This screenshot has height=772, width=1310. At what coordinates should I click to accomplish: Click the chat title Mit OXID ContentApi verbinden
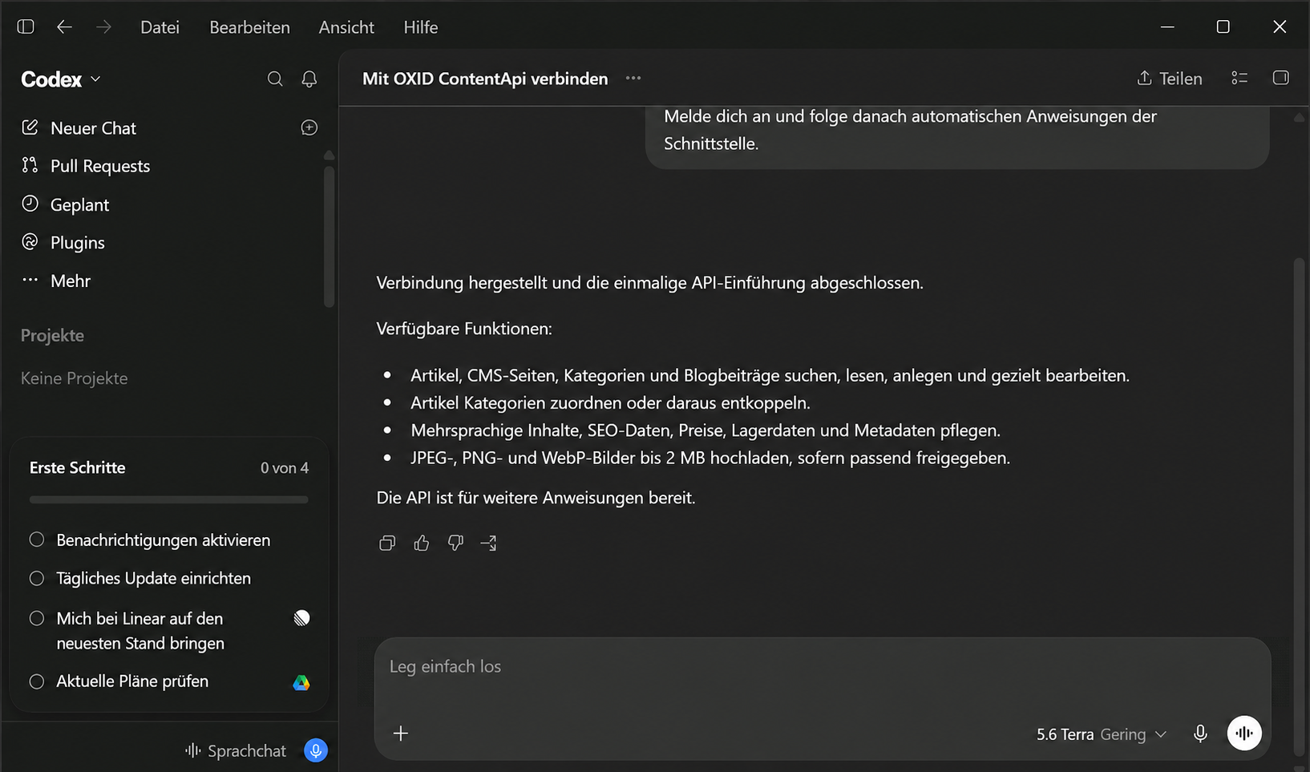pyautogui.click(x=485, y=79)
